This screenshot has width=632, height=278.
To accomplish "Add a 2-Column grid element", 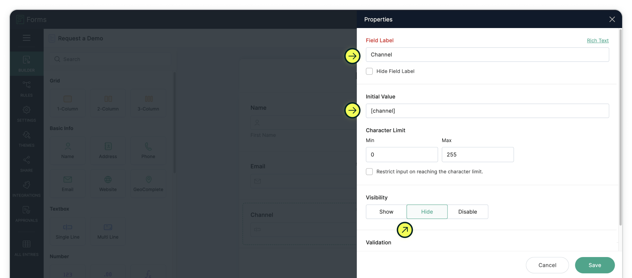I will [108, 103].
